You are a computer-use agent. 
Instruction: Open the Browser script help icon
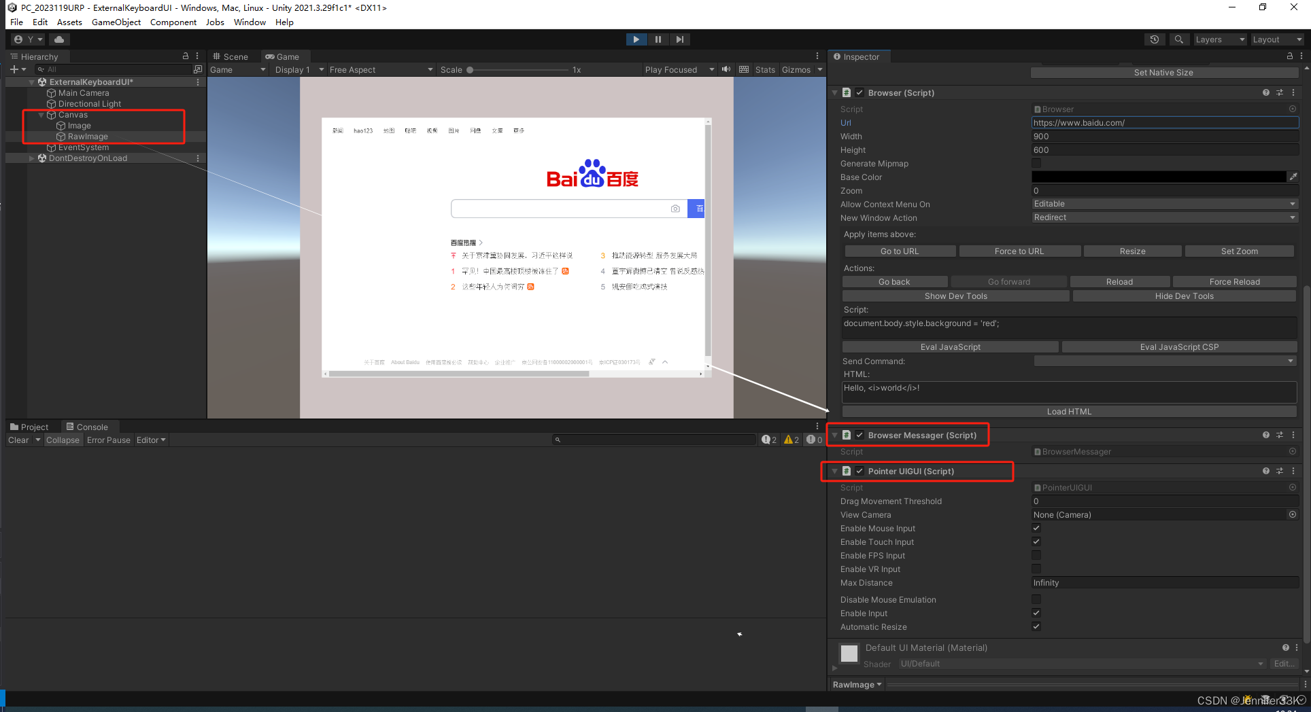1265,92
